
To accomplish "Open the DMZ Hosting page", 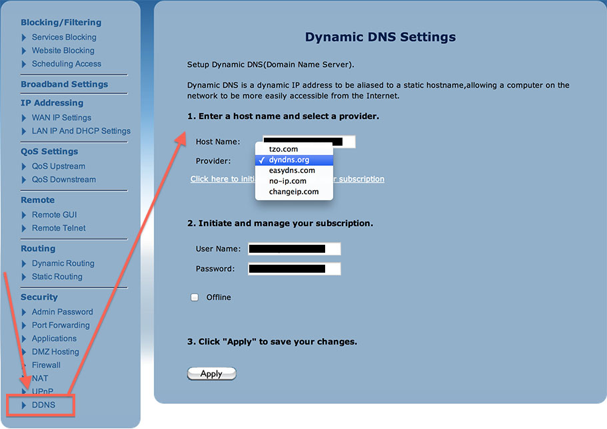I will (x=55, y=352).
